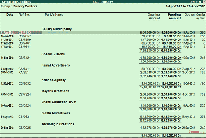The width and height of the screenshot is (206, 138).
Task: Click the ABC Company title text
Action: click(103, 2)
